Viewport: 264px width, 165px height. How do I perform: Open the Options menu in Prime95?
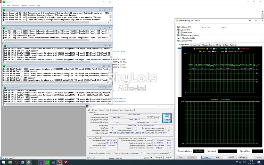24,6
